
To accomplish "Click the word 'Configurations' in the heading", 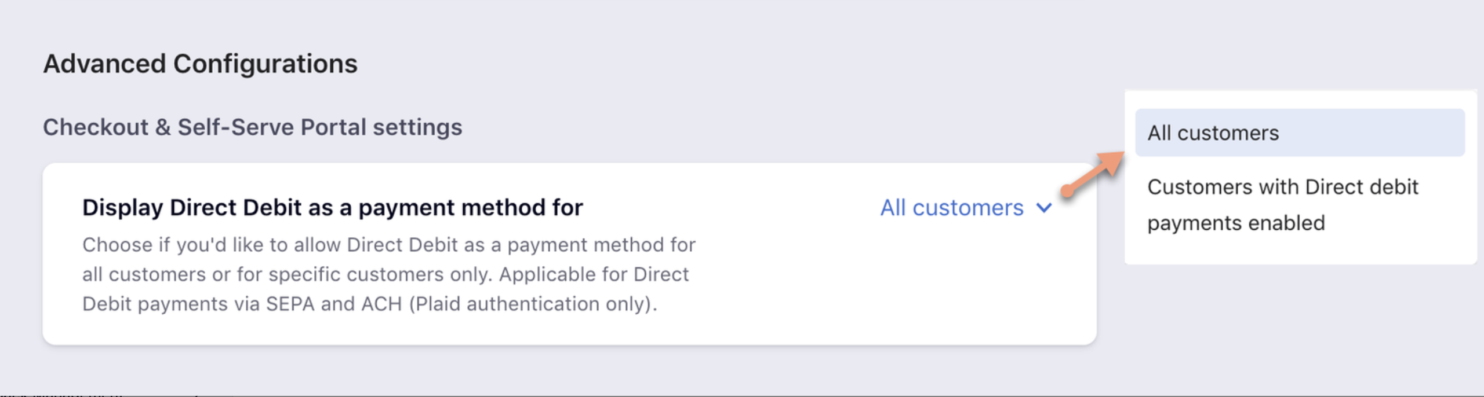I will click(x=265, y=64).
